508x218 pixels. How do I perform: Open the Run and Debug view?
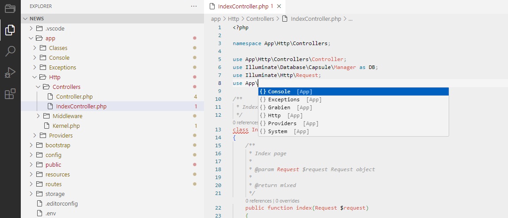[x=10, y=73]
